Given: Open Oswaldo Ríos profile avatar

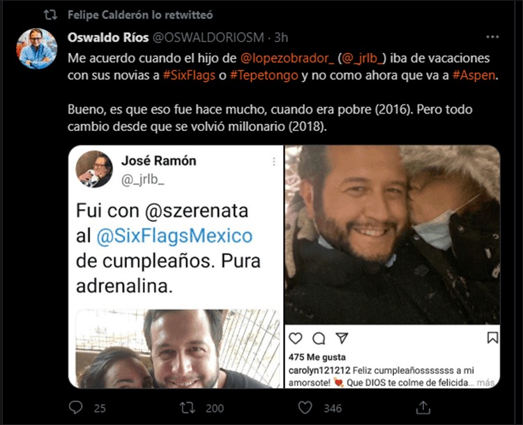Looking at the screenshot, I should tap(37, 49).
